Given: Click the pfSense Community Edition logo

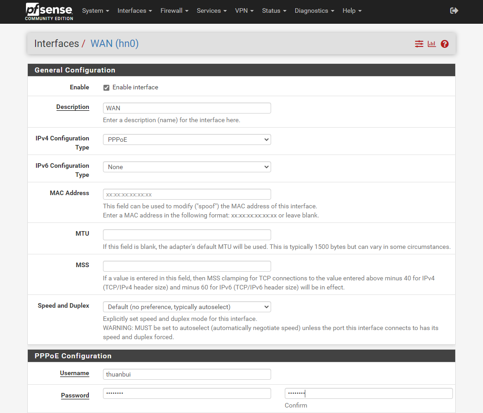Looking at the screenshot, I should tap(49, 11).
